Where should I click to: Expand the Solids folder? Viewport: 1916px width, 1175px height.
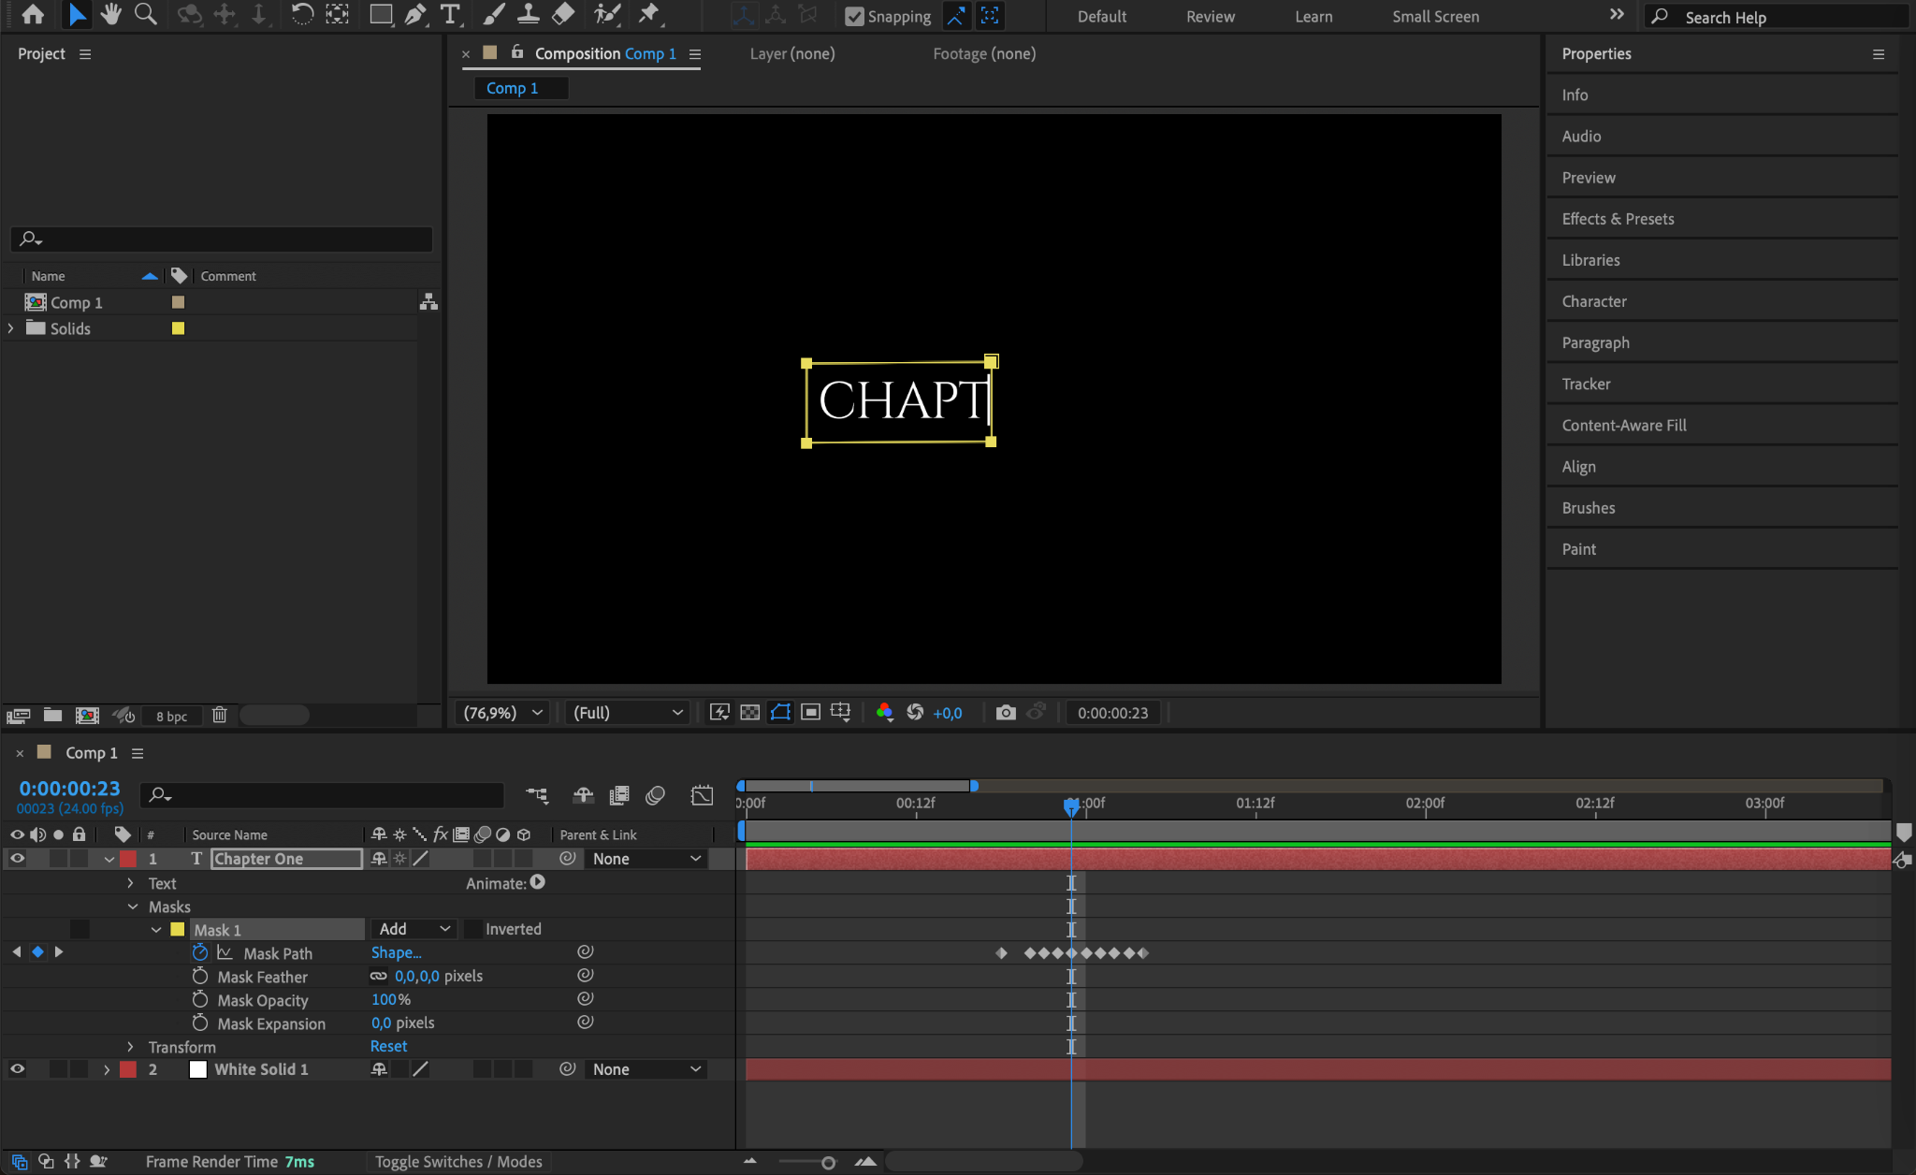(11, 328)
